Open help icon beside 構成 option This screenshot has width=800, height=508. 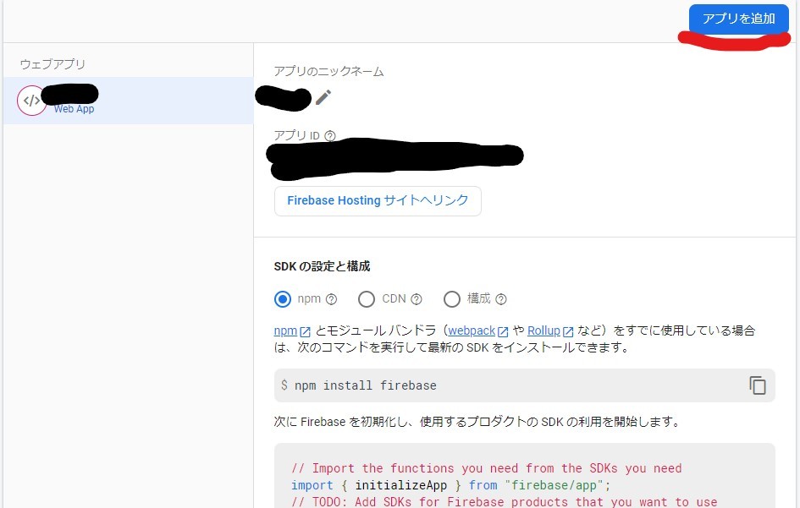click(x=501, y=299)
